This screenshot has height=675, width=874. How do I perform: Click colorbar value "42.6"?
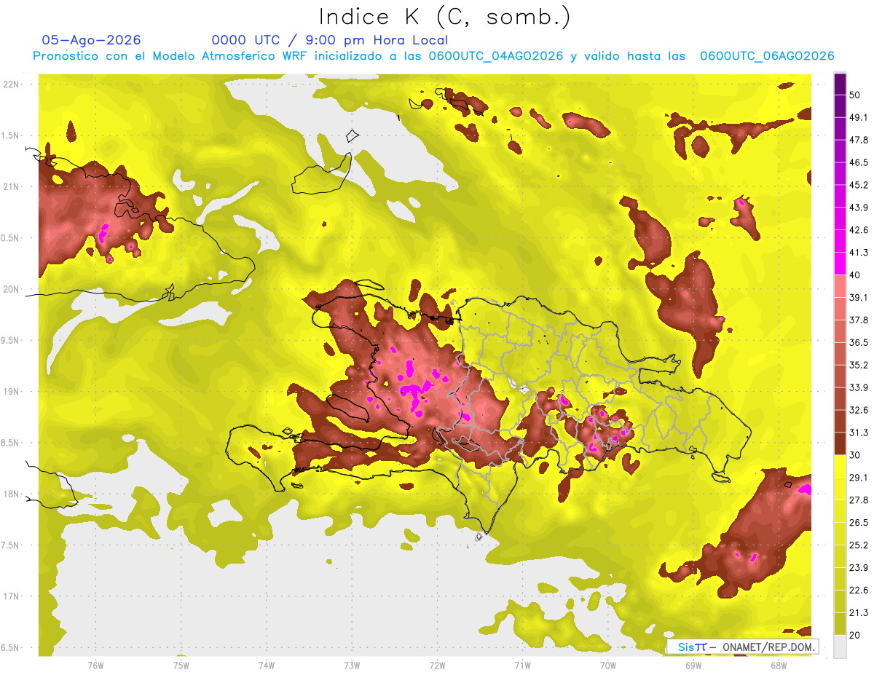[859, 230]
